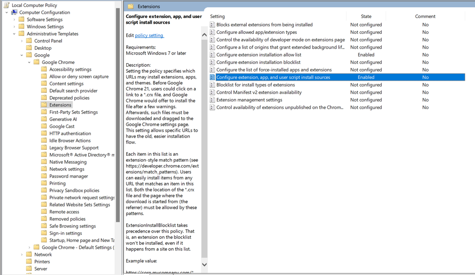
Task: Click the 'Extension management settings' policy icon
Action: [212, 100]
